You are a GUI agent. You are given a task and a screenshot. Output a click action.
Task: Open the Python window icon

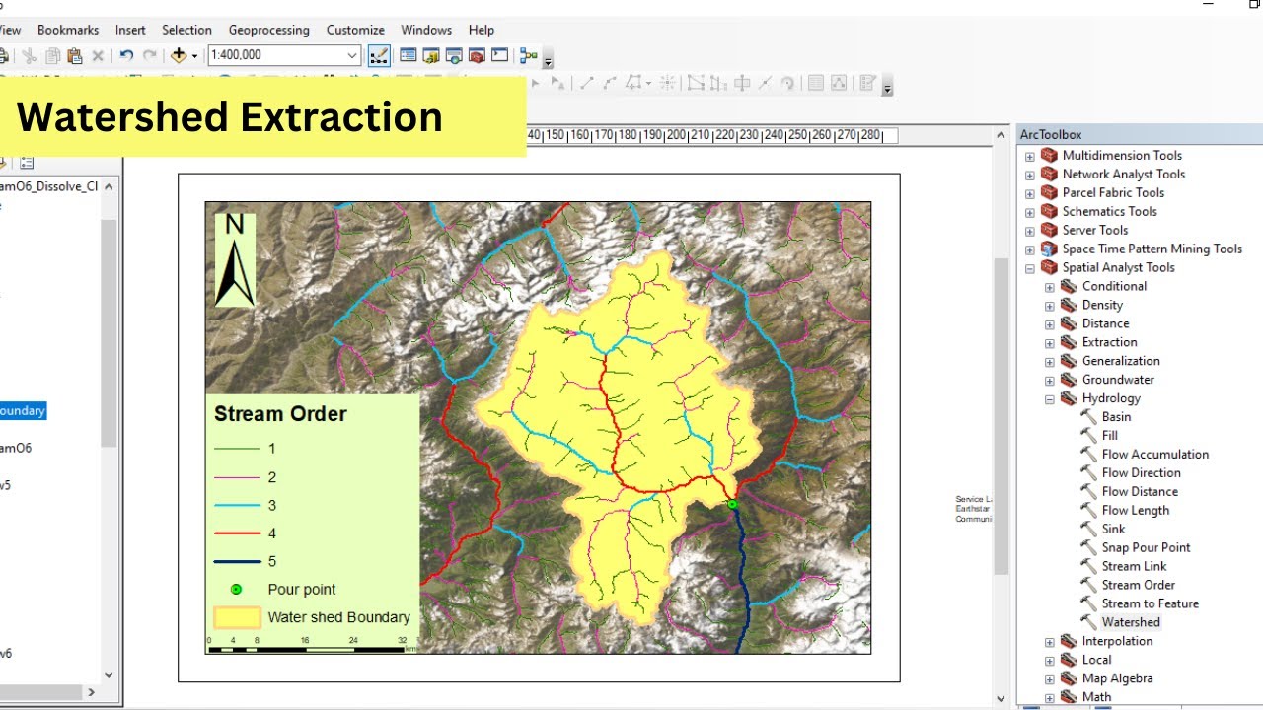499,56
